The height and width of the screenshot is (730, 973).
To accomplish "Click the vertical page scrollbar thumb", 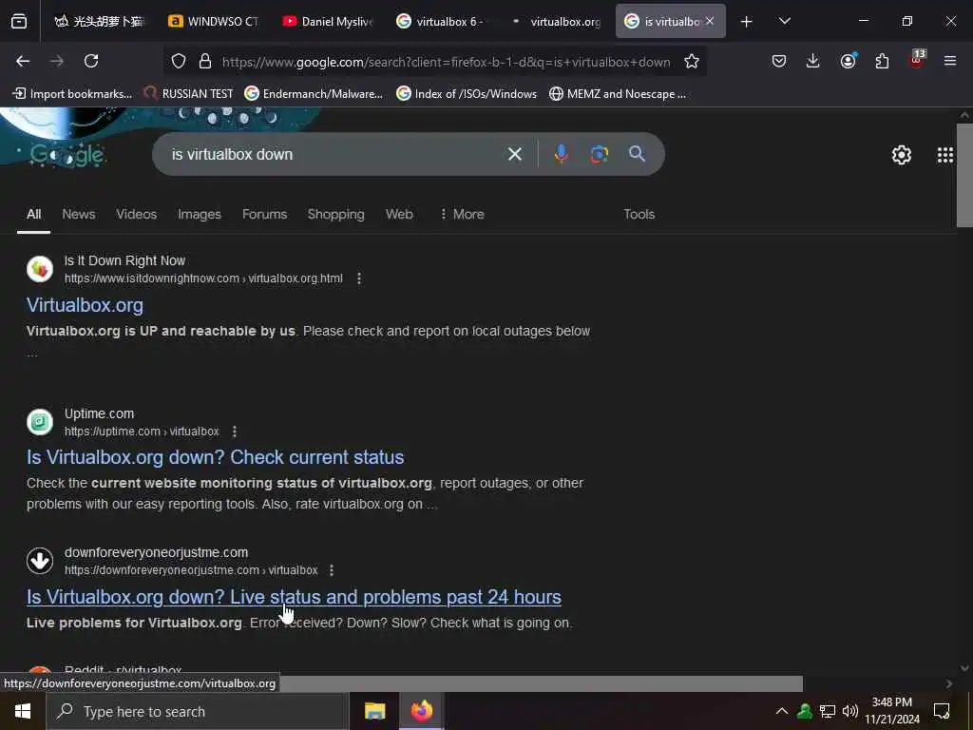I will point(964,176).
